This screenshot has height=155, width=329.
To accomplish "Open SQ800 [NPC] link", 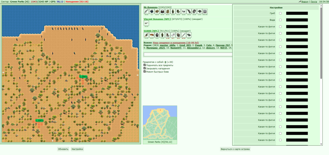I will 151,31.
